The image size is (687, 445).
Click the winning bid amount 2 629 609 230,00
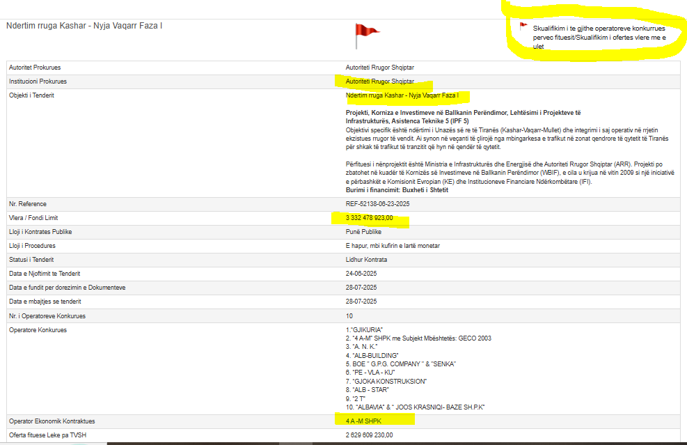[x=369, y=435]
